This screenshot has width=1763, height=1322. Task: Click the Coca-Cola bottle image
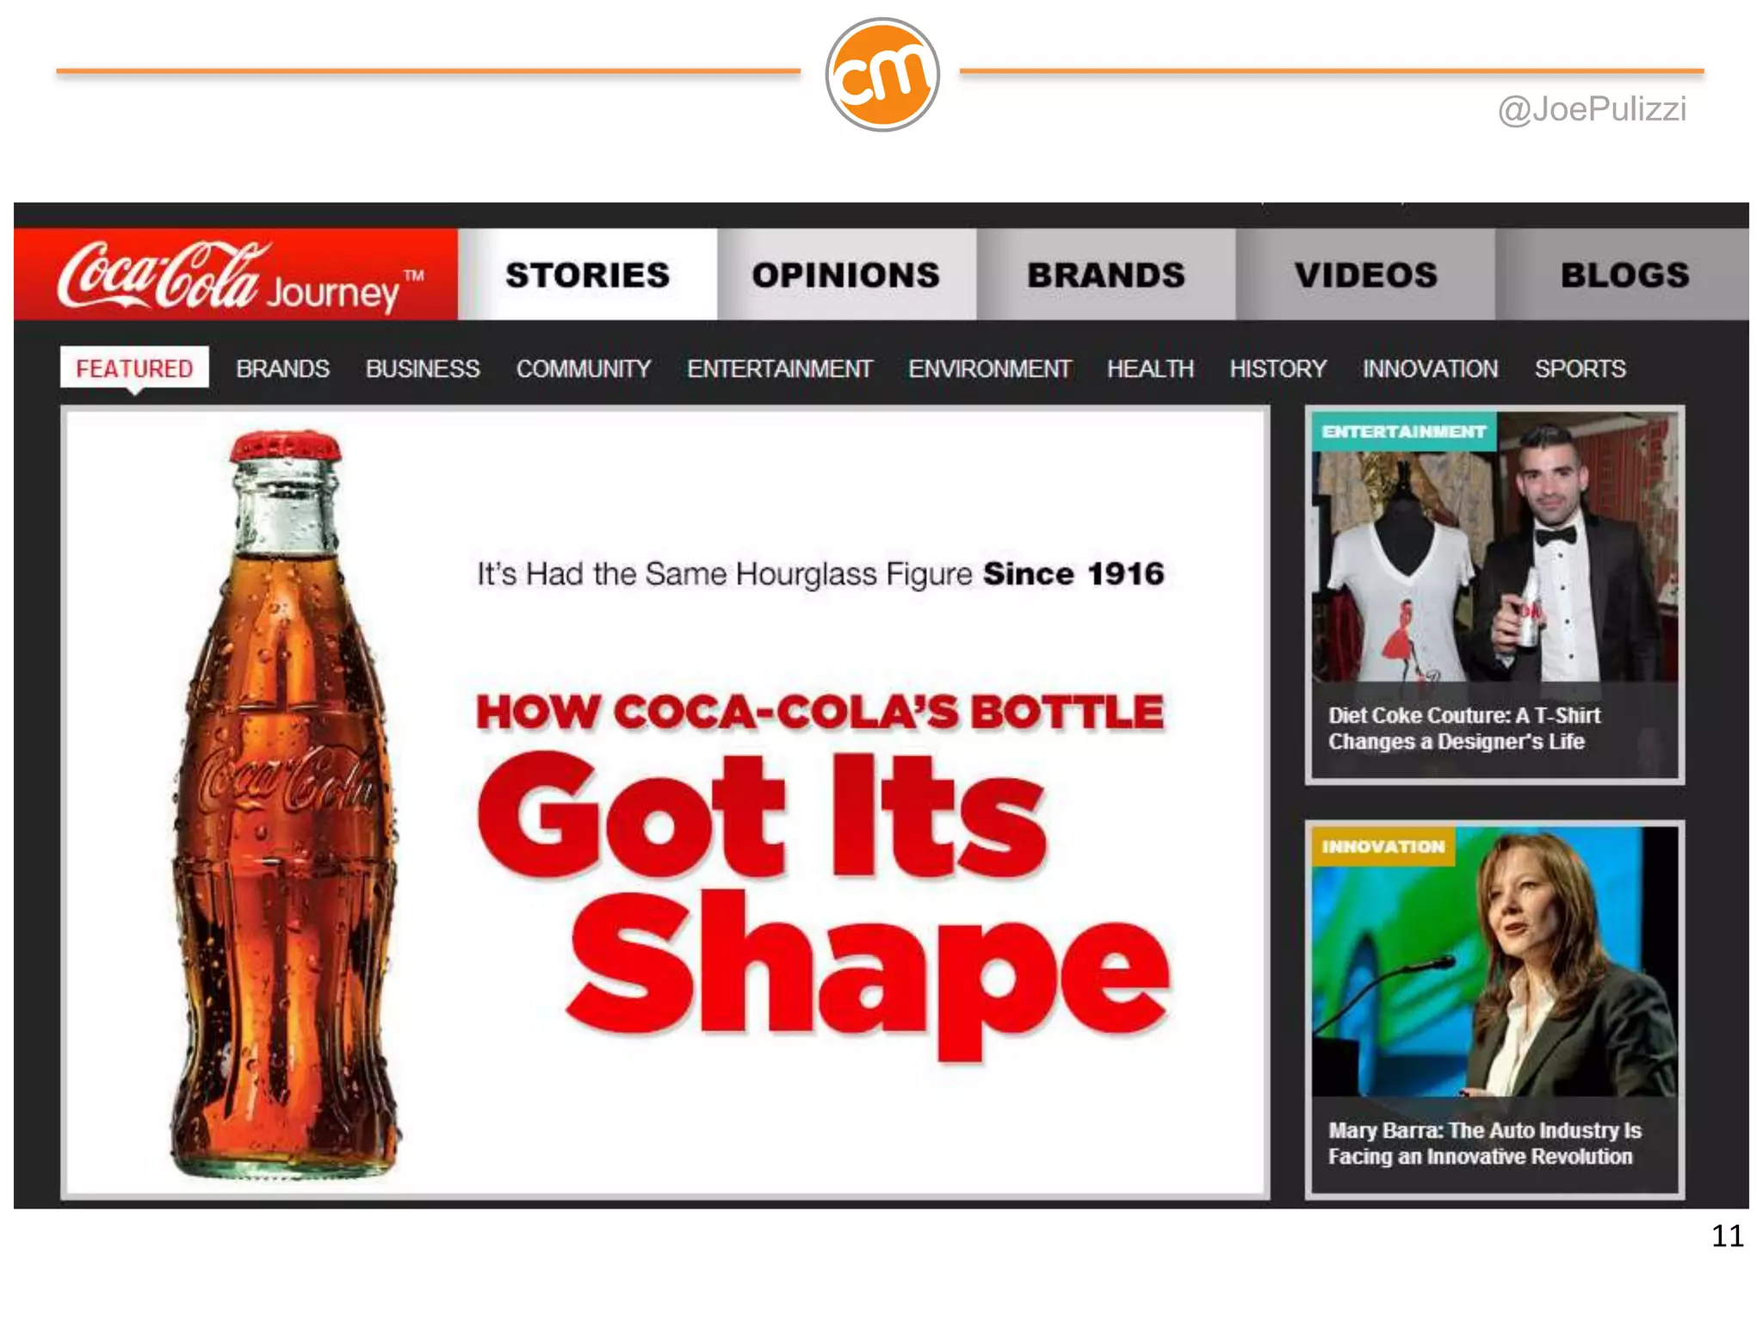click(x=284, y=805)
